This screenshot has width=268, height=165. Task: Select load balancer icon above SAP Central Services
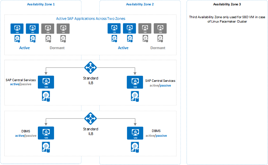coord(91,68)
